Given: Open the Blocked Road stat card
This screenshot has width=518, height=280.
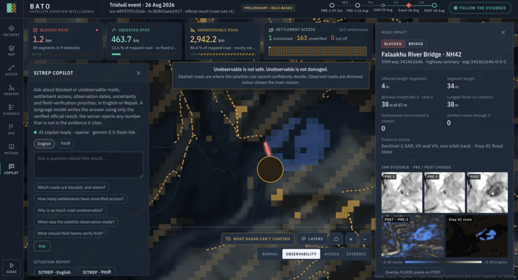Looking at the screenshot, I should [66, 41].
